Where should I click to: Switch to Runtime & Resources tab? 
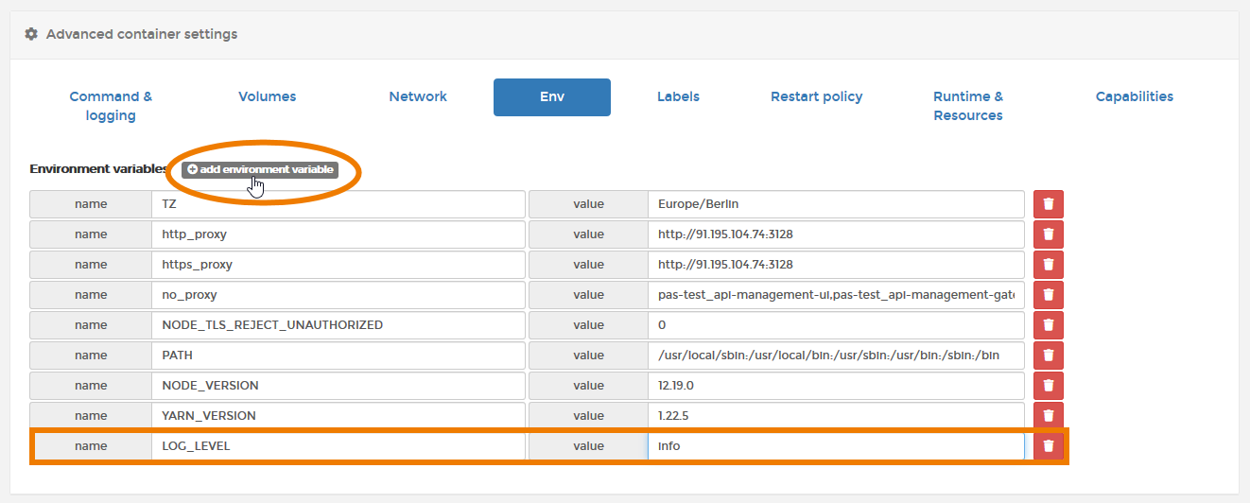click(967, 106)
